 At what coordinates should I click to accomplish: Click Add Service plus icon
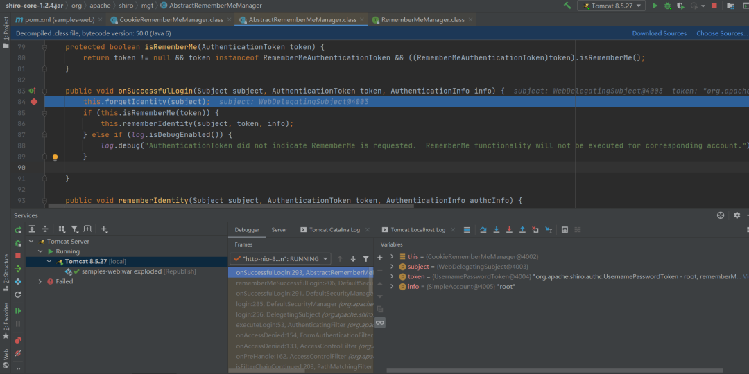pyautogui.click(x=104, y=229)
